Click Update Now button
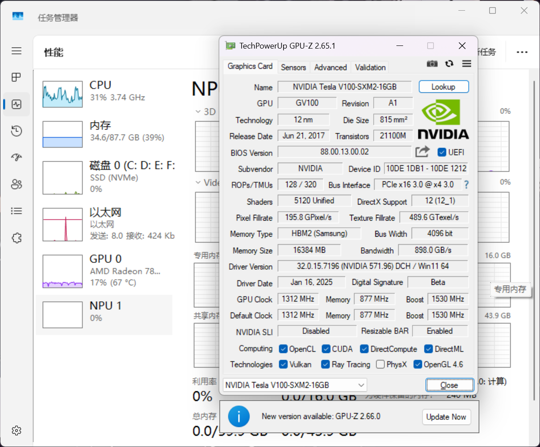This screenshot has width=540, height=447. coord(446,417)
